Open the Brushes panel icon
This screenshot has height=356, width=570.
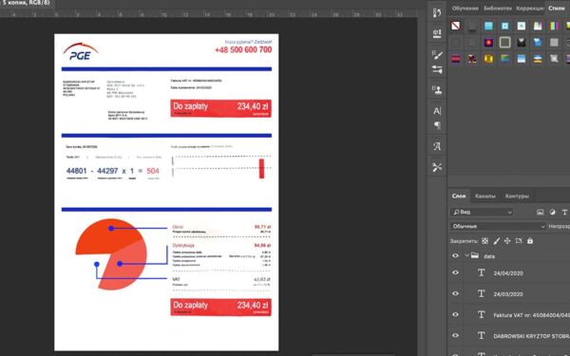437,69
